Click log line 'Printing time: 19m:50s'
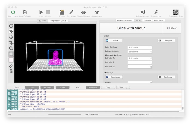The width and height of the screenshot is (191, 125). (32, 104)
